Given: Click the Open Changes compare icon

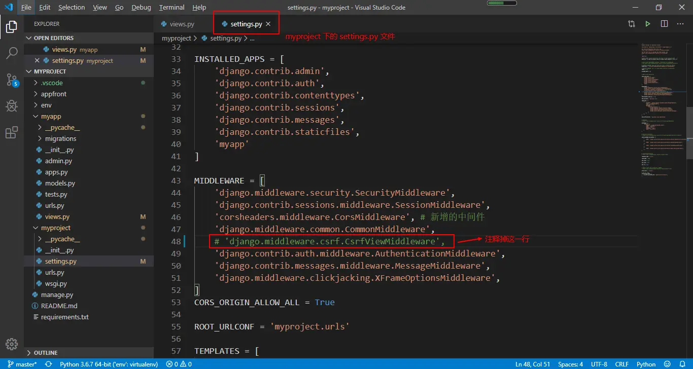Looking at the screenshot, I should pos(632,24).
